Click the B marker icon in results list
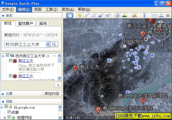172x120 pixels. click(x=15, y=76)
